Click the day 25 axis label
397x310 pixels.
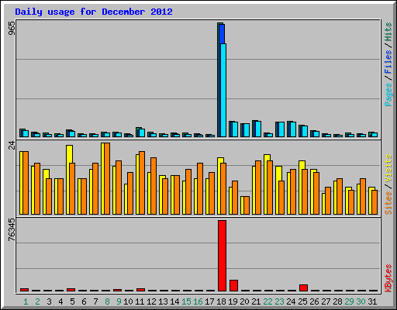coord(302,301)
